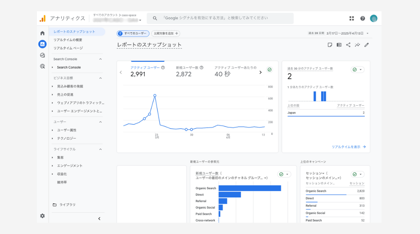Open the Explore icon in left rail
Screen dimensions: 420x234
[x=42, y=55]
